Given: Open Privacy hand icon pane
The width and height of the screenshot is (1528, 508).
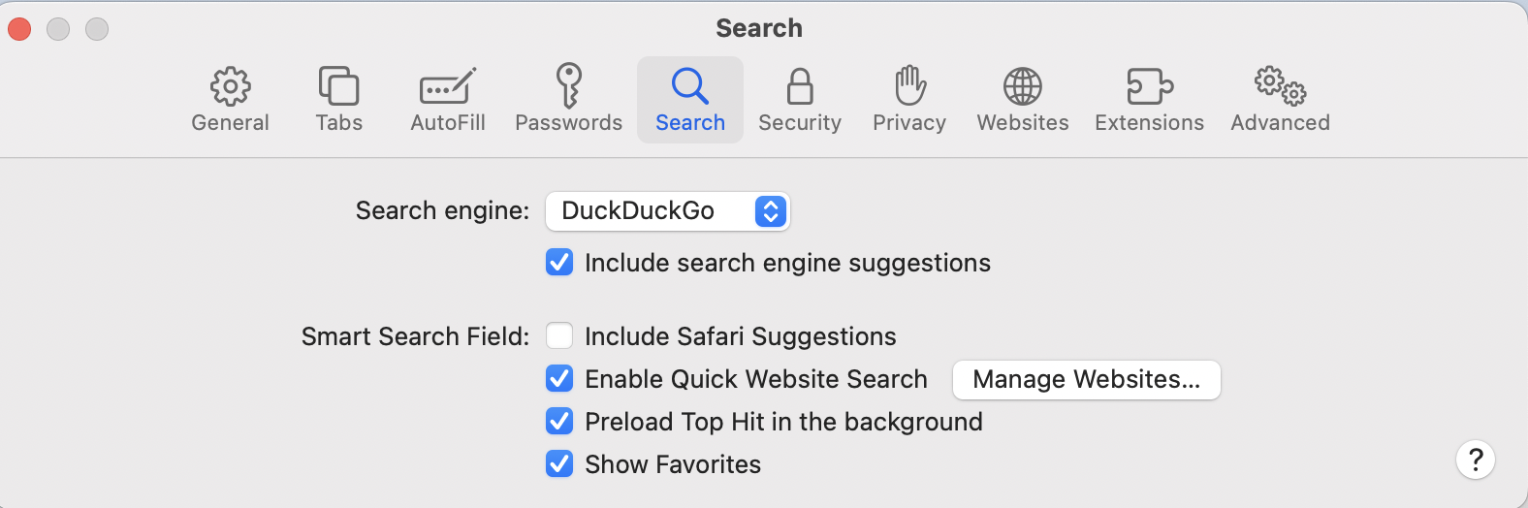Looking at the screenshot, I should pos(908,99).
